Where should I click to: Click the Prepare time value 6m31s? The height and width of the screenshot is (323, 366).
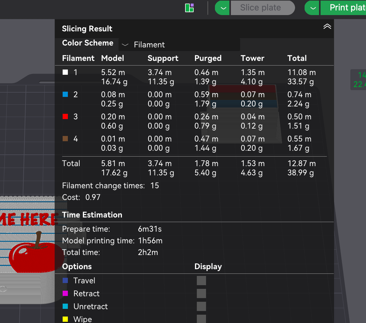coord(150,229)
